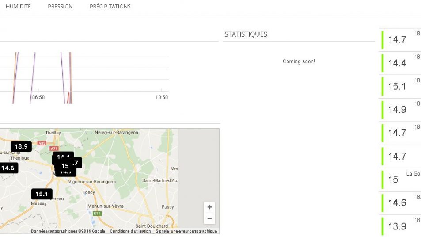421x237 pixels.
Task: Click Signaler une erreur cartographique link
Action: coord(186,231)
